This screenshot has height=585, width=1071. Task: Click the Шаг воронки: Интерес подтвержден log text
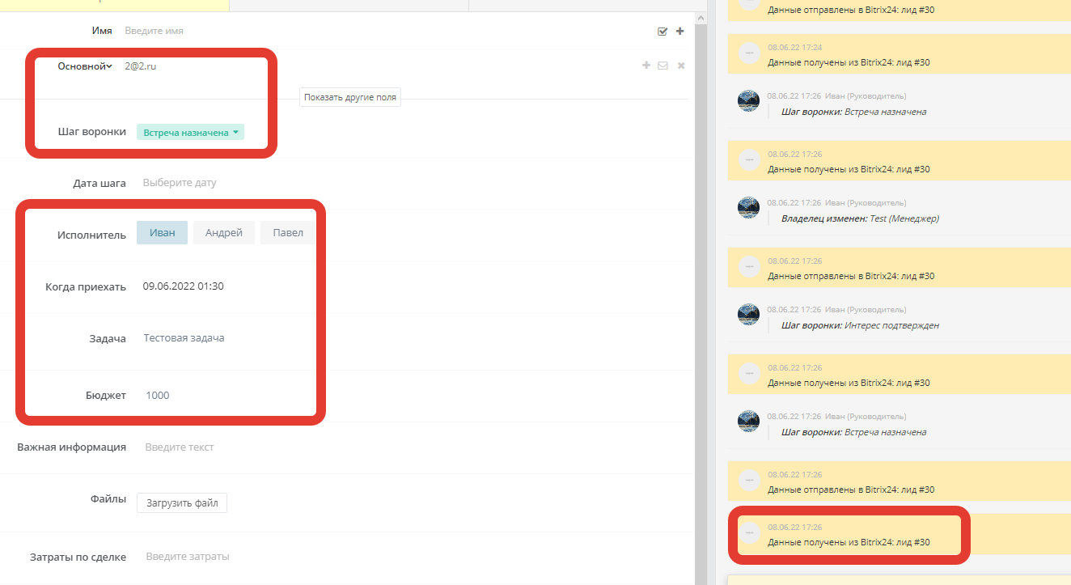pos(860,325)
